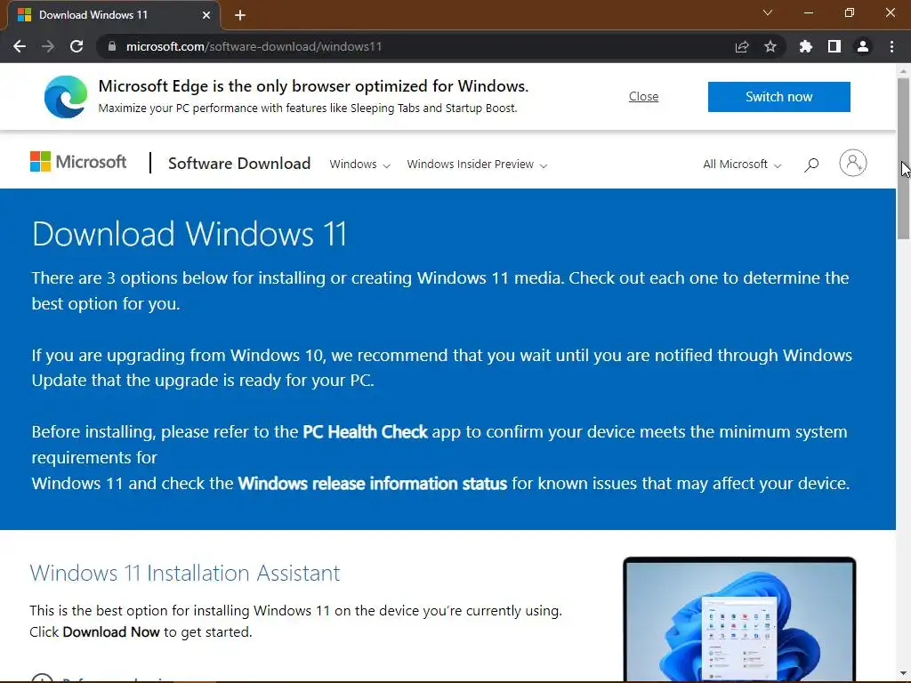Viewport: 911px width, 683px height.
Task: Toggle the browser side panel icon
Action: click(x=834, y=46)
